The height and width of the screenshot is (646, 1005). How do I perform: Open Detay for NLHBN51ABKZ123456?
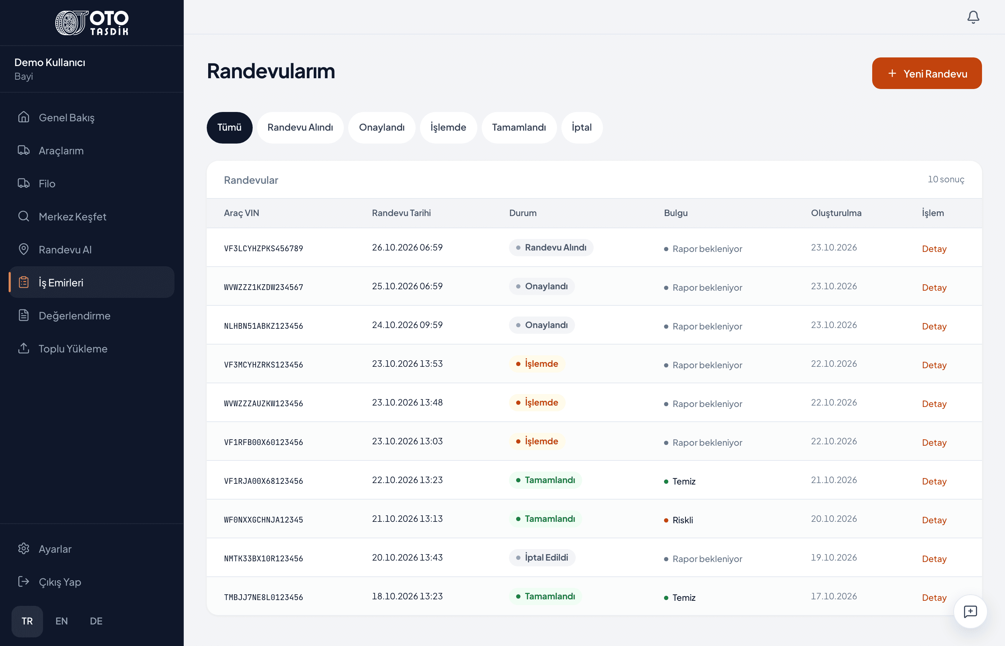click(934, 326)
